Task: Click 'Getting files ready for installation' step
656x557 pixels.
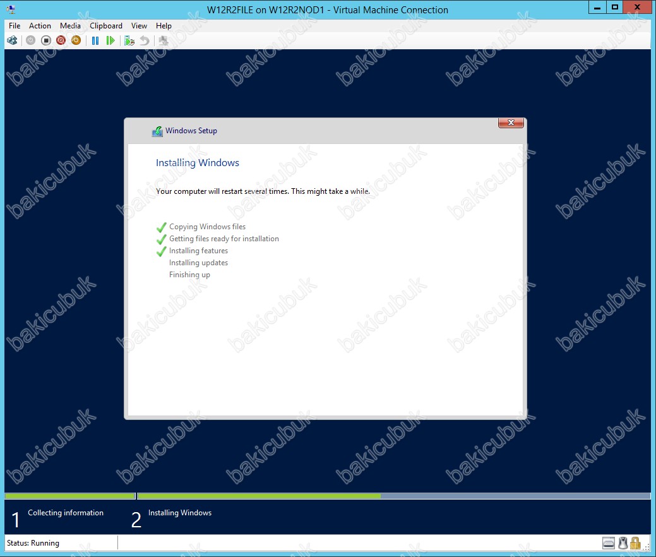Action: point(224,239)
